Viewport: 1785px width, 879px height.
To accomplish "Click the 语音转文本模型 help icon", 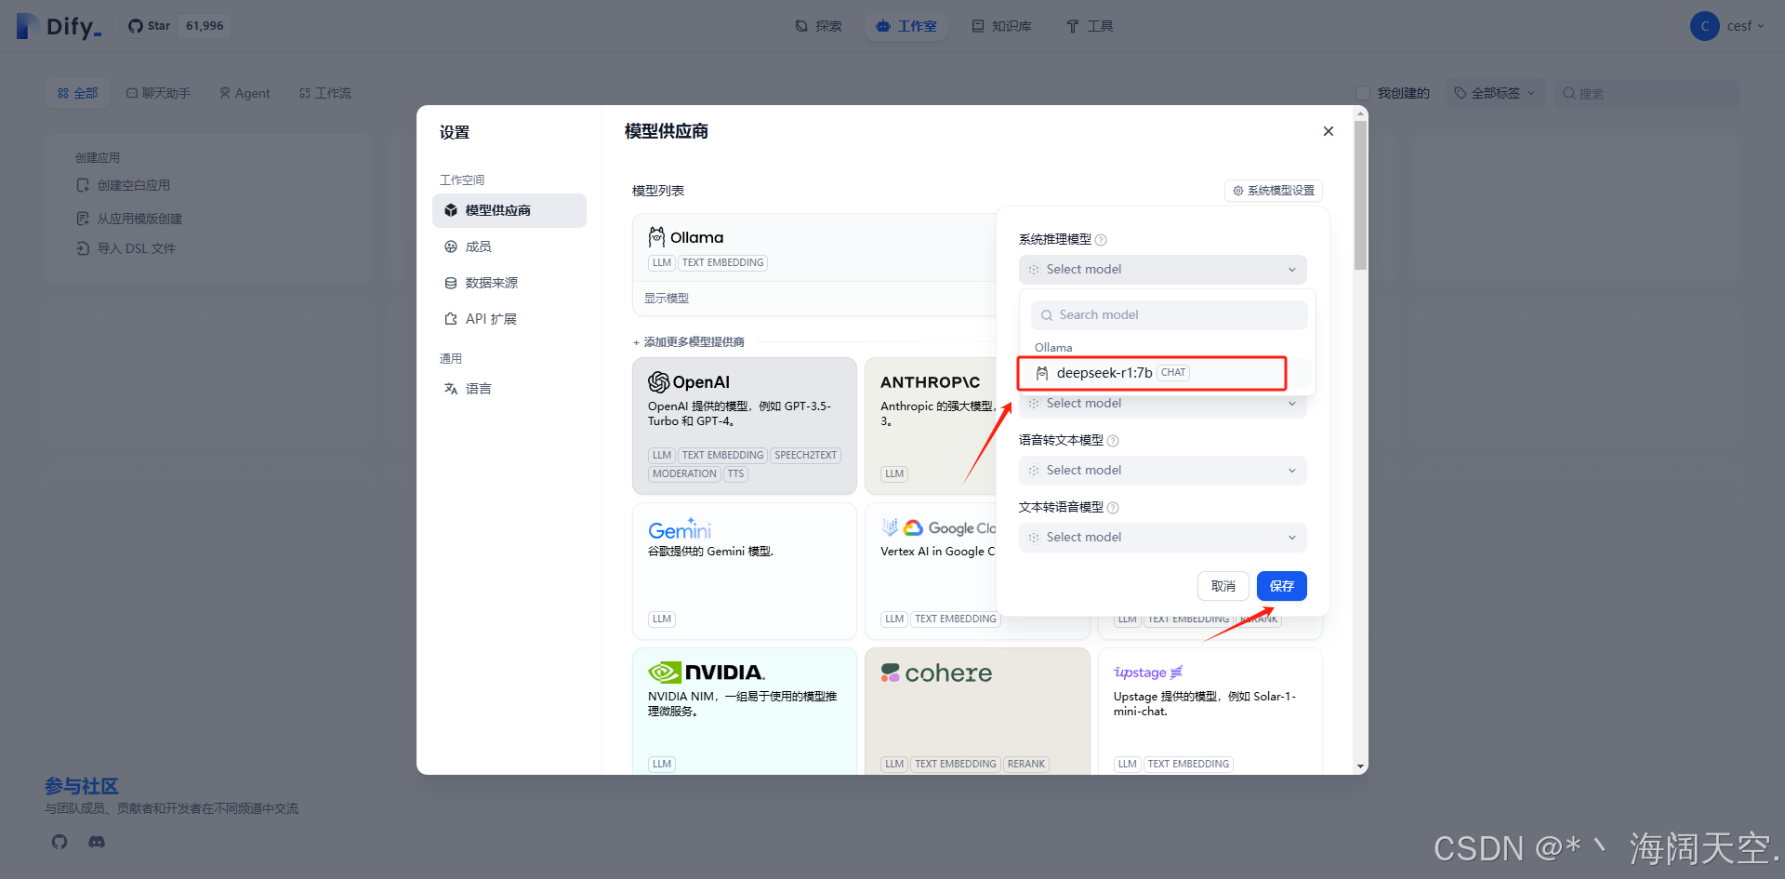I will coord(1113,441).
